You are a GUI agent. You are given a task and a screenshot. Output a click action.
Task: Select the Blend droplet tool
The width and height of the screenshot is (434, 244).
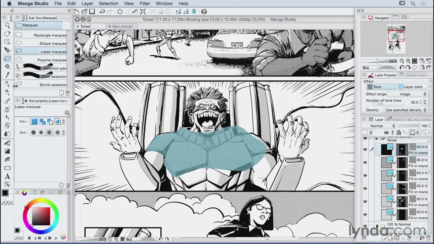(7, 134)
